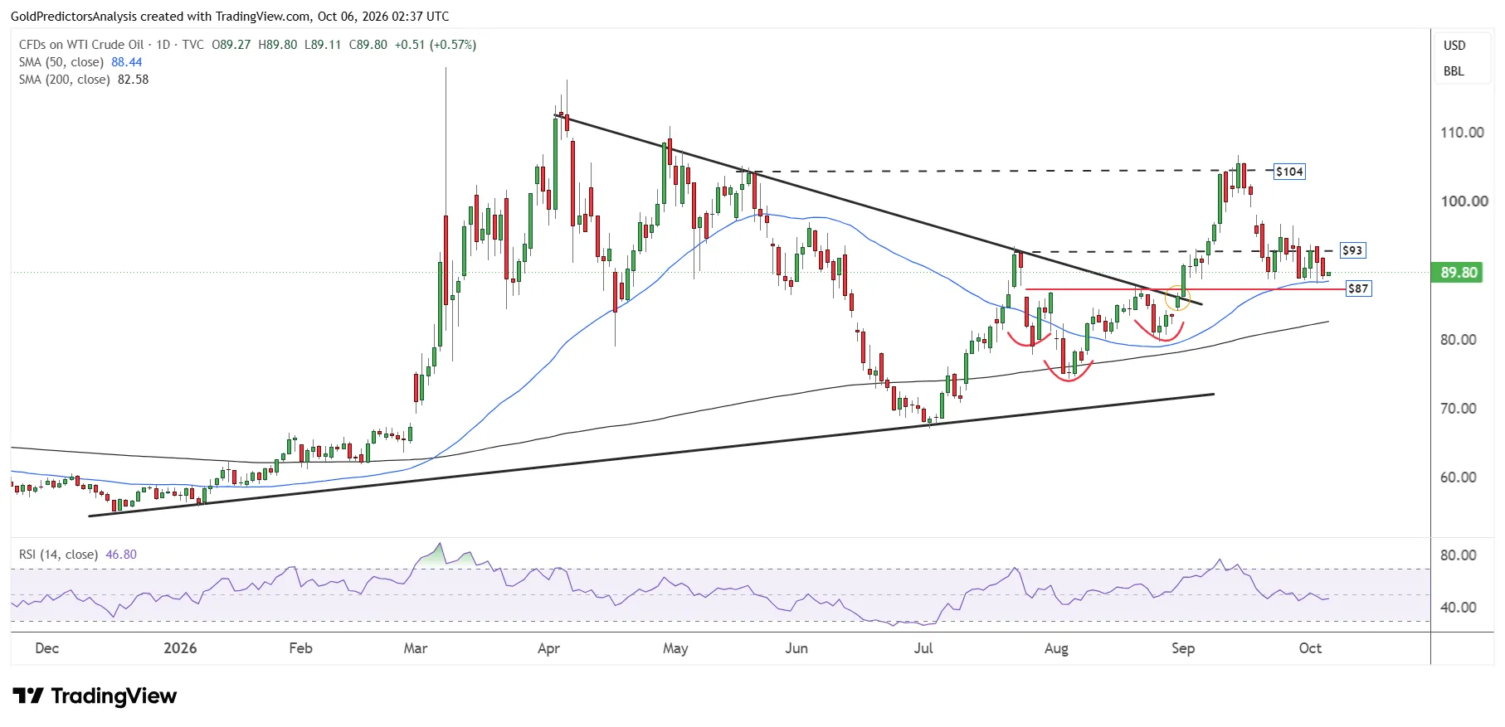The image size is (1505, 727).
Task: Click the Sep label on the time axis
Action: (1183, 648)
